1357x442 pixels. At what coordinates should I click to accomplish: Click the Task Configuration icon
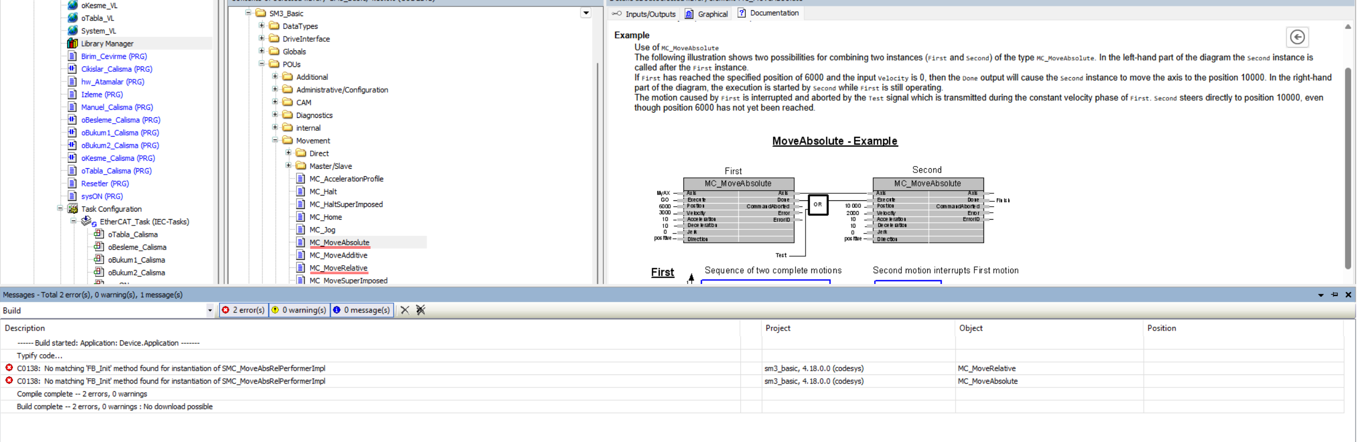[73, 209]
